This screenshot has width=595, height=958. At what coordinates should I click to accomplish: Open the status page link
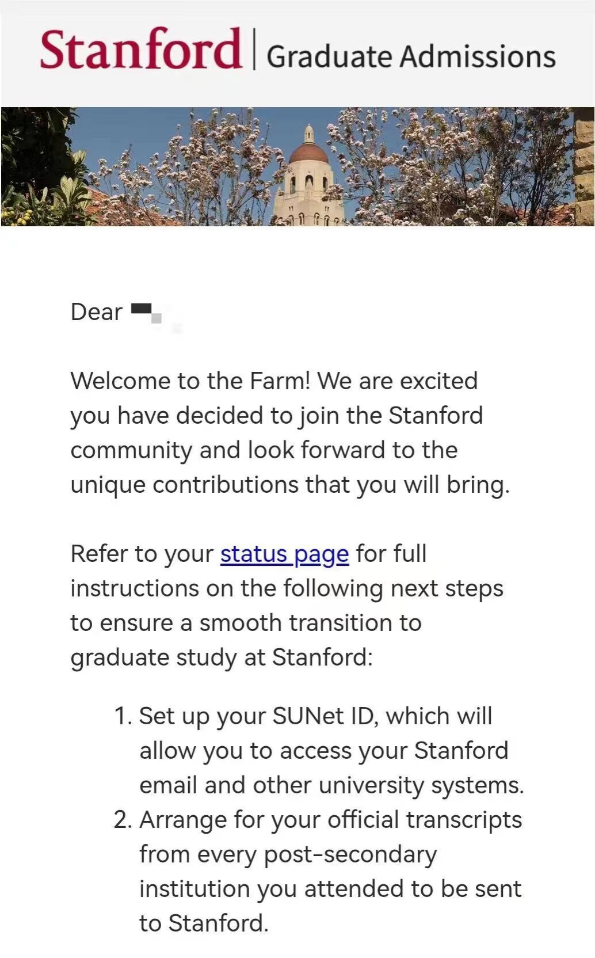pos(284,554)
